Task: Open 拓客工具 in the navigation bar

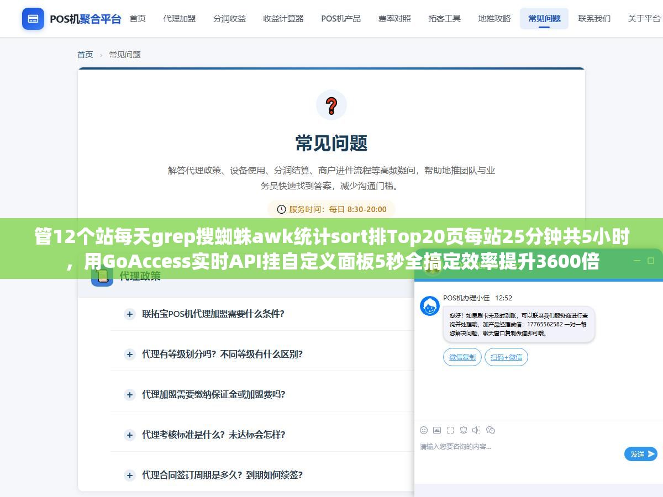Action: 444,19
